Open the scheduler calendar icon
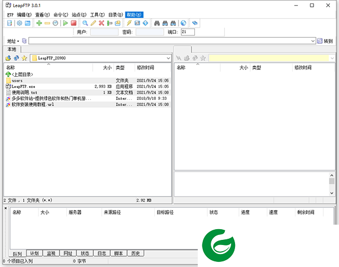Viewport: 339px width, 267px height. coord(28,23)
